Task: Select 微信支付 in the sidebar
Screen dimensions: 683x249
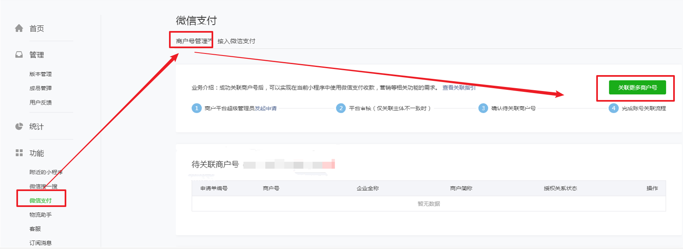Action: tap(41, 200)
